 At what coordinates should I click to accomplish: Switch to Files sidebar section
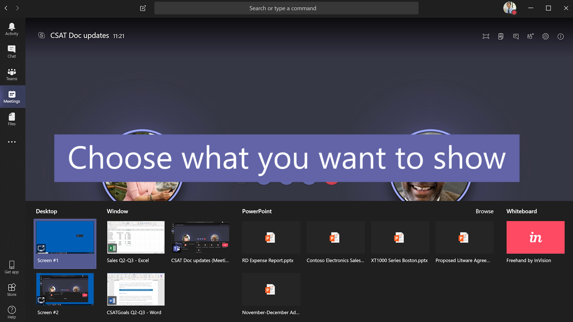tap(11, 119)
